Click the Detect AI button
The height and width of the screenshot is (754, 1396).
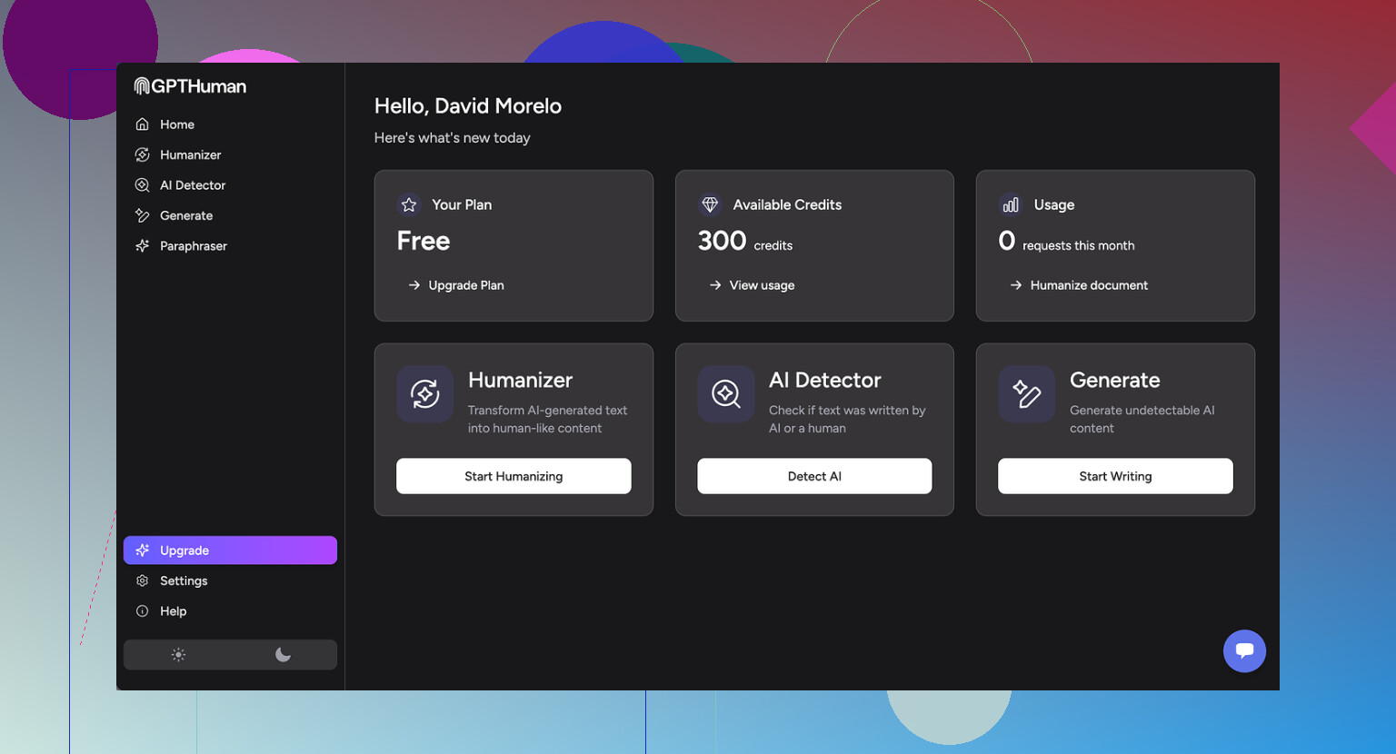814,475
